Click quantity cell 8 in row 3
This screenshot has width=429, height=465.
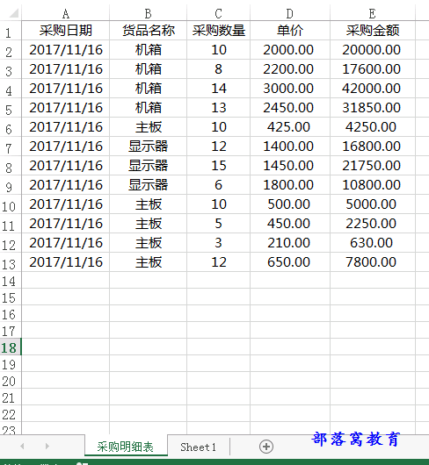pyautogui.click(x=218, y=69)
